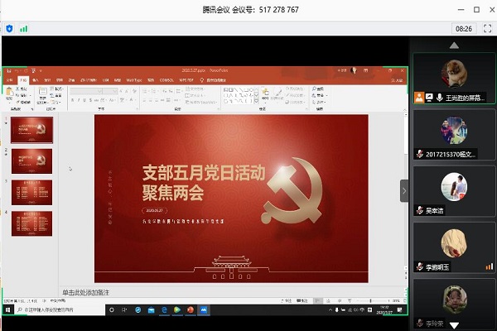Select slide 1 thumbnail in slide panel

pyautogui.click(x=31, y=130)
